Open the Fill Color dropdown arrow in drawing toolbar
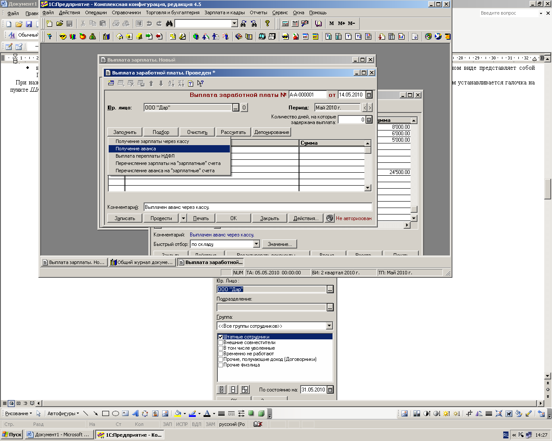Image resolution: width=552 pixels, height=441 pixels. pos(185,413)
